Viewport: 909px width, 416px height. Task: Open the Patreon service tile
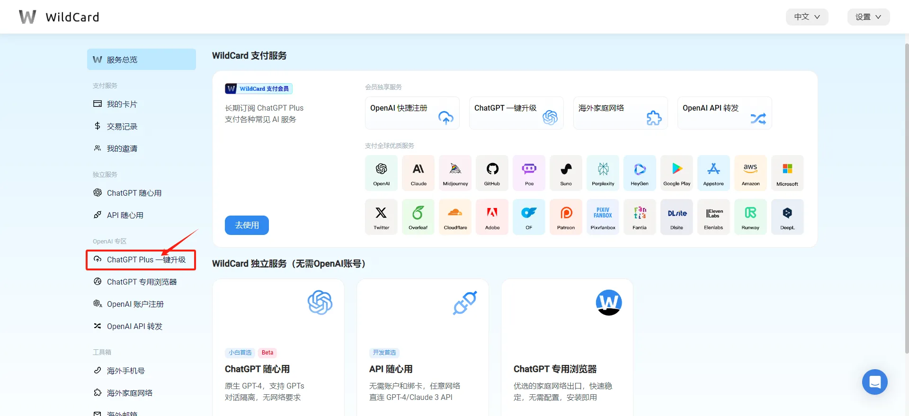(x=566, y=217)
